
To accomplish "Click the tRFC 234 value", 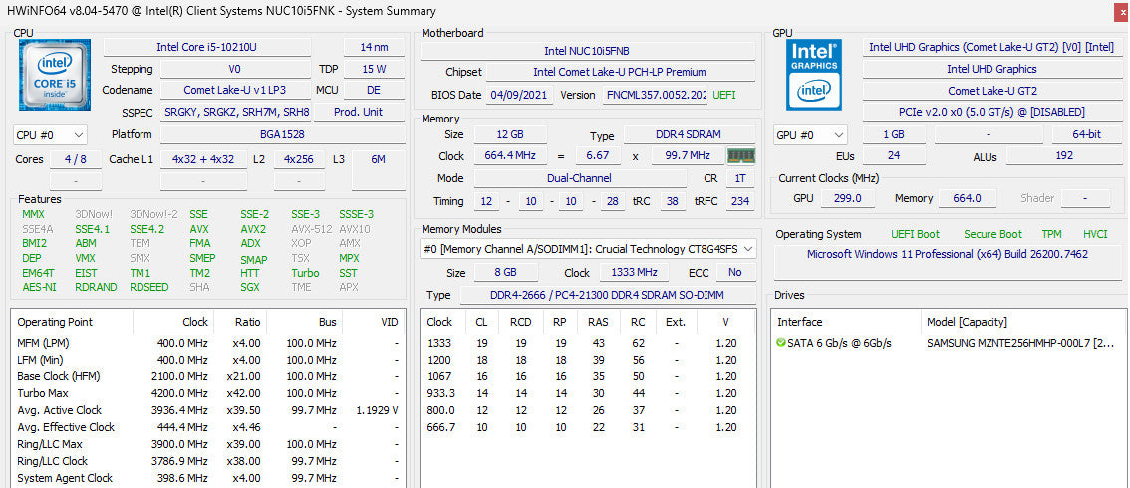I will [740, 201].
